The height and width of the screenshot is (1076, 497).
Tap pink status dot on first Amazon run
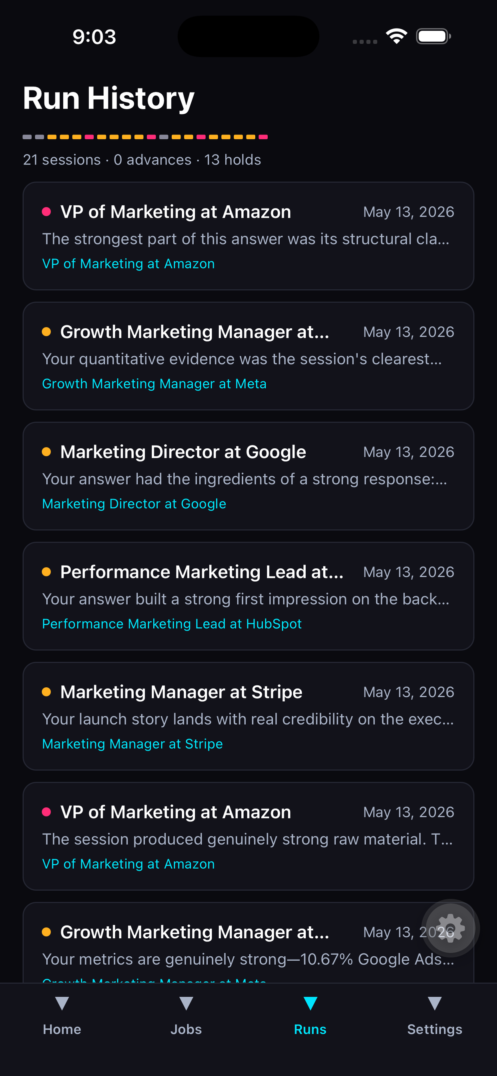point(46,212)
